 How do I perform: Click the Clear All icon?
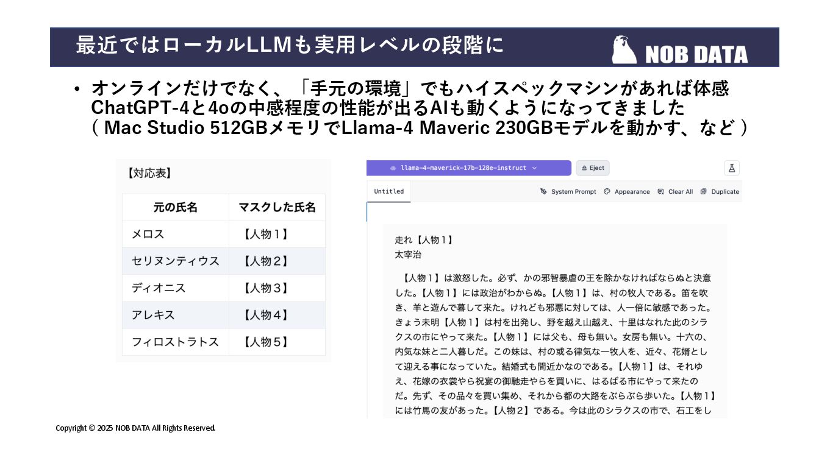tap(660, 191)
